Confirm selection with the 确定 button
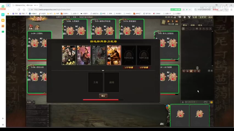234x131 pixels. (103, 96)
